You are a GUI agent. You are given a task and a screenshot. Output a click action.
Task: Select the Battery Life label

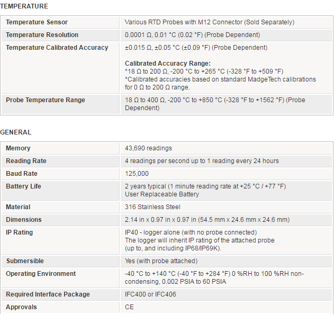[x=23, y=186]
